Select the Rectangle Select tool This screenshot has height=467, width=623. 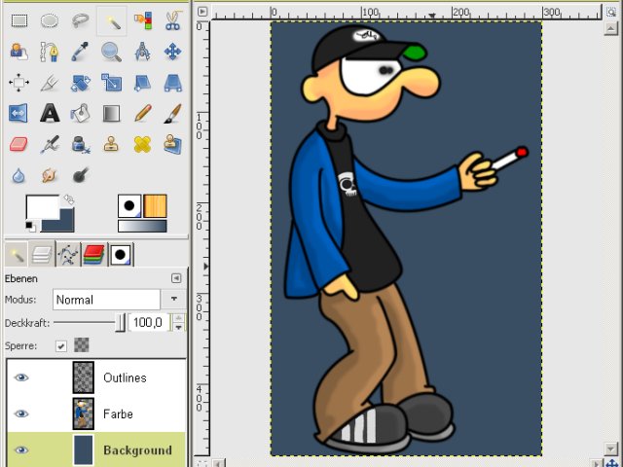tap(19, 20)
